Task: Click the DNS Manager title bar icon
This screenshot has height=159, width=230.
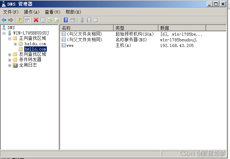Action: (4, 4)
